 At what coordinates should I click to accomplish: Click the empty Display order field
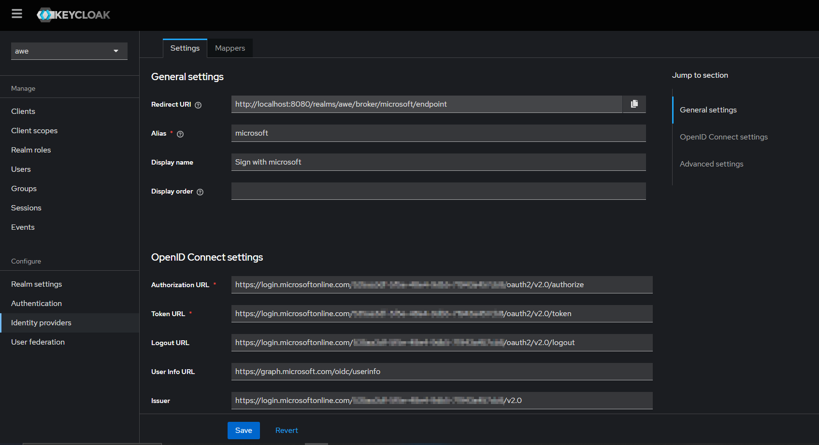coord(439,191)
